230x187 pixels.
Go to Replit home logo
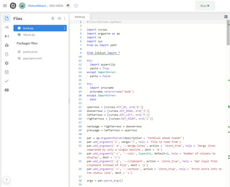click(x=13, y=6)
